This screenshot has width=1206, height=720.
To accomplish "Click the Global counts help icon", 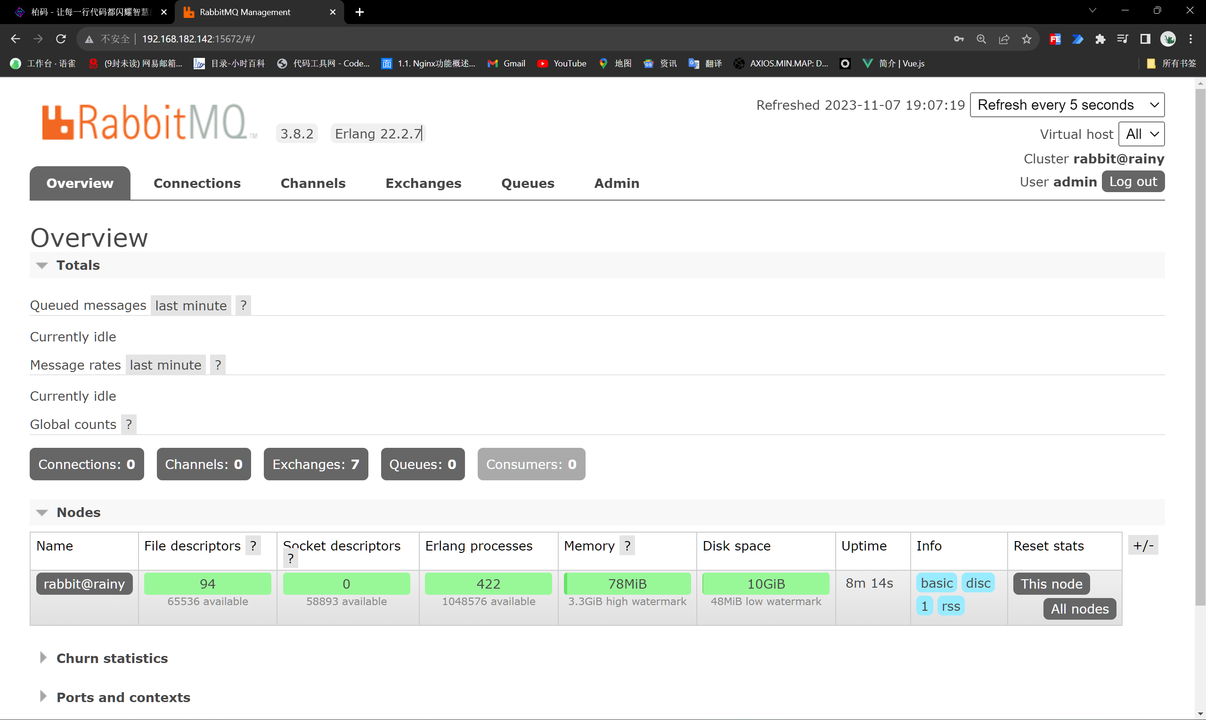I will (128, 424).
